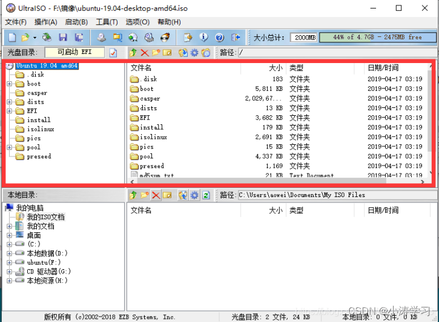Click the red X delete icon in local toolbar
The width and height of the screenshot is (439, 322).
click(x=156, y=195)
